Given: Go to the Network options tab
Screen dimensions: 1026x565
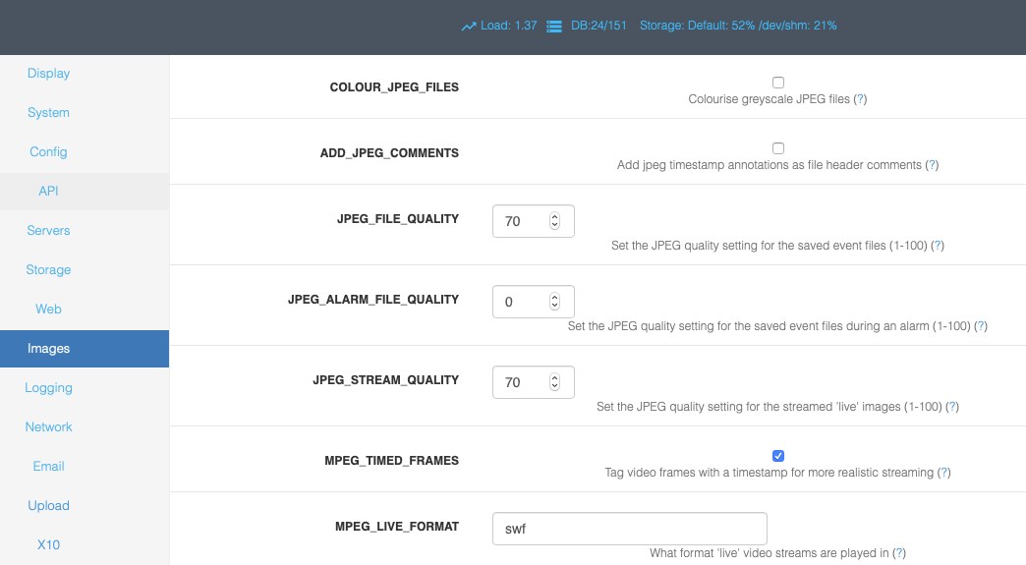Looking at the screenshot, I should click(48, 427).
